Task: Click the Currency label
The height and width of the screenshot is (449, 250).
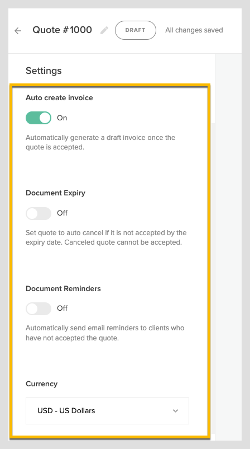Action: point(42,383)
